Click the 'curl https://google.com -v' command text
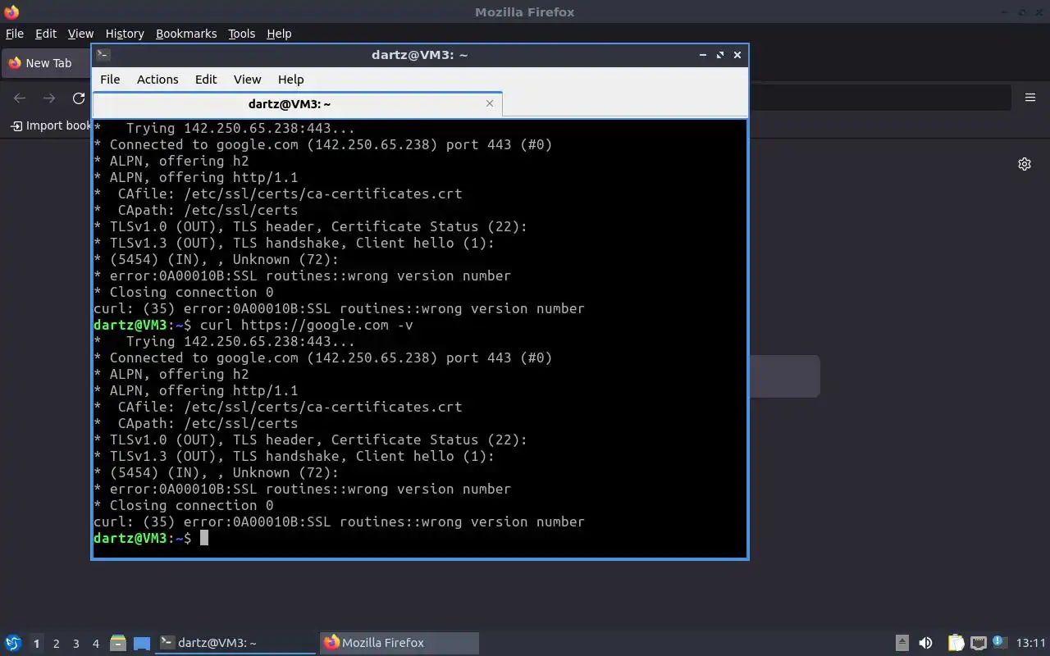This screenshot has width=1050, height=656. point(307,325)
